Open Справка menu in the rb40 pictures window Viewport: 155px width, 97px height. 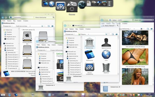coord(125,24)
